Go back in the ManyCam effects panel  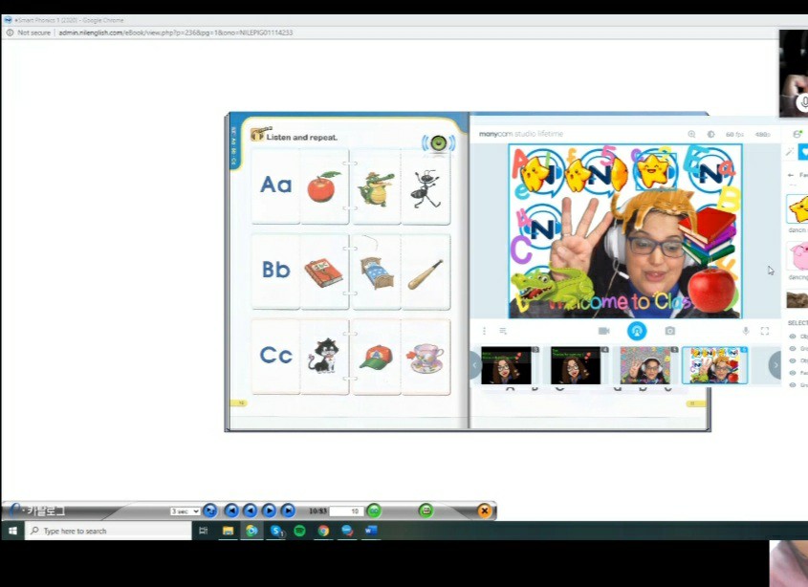click(791, 175)
